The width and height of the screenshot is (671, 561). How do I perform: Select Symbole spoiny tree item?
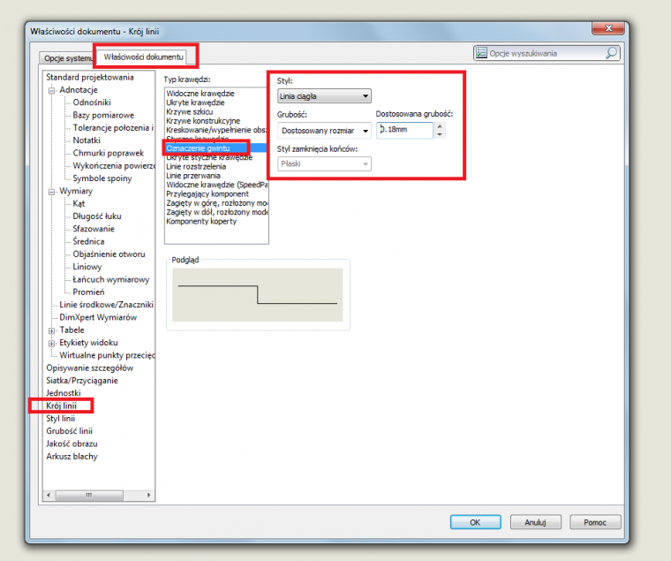(x=102, y=178)
